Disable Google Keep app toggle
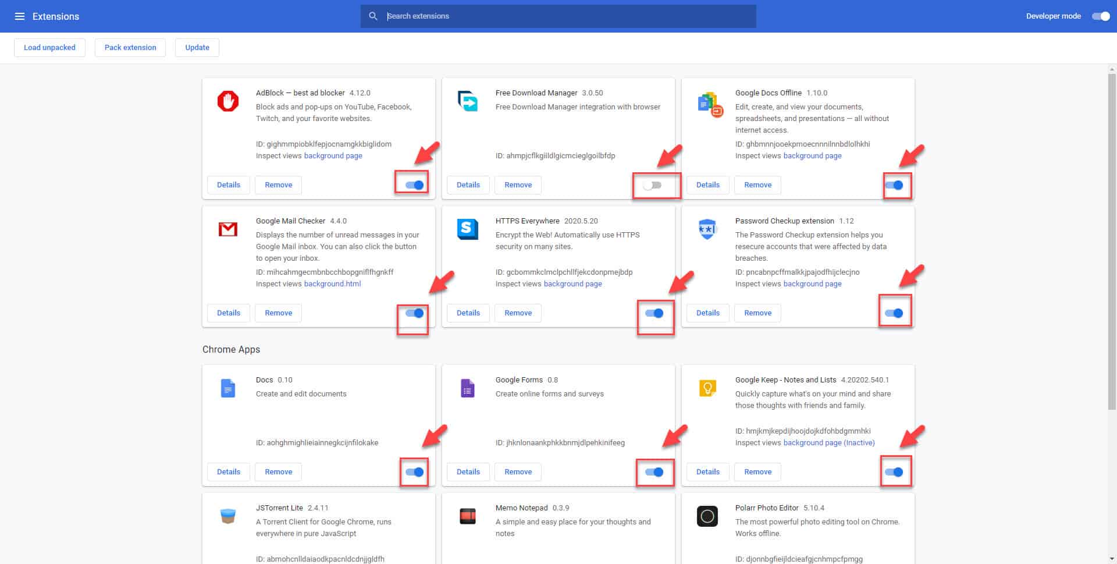This screenshot has height=564, width=1117. (x=894, y=472)
